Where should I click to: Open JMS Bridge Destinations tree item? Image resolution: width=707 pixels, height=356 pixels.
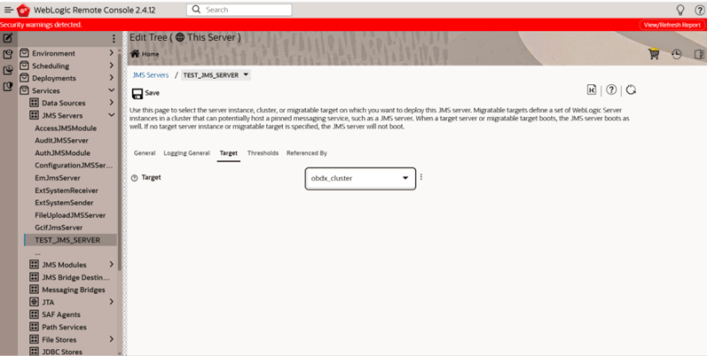click(x=75, y=277)
